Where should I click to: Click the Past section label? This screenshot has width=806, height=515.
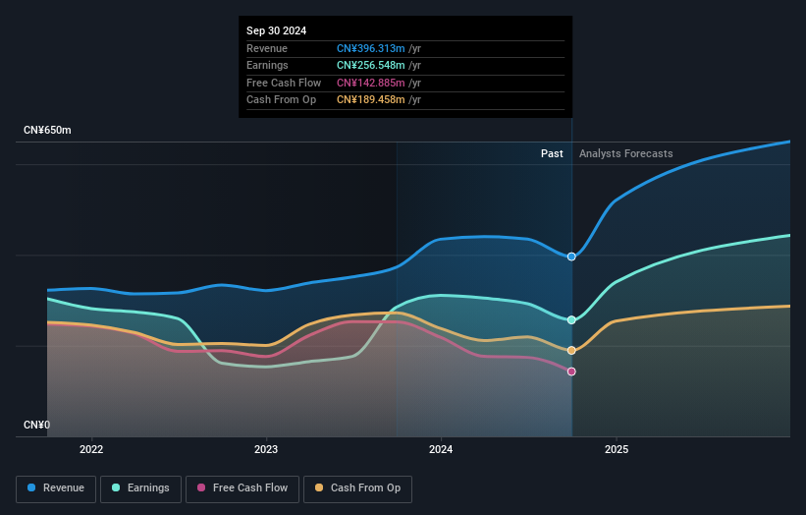click(552, 153)
